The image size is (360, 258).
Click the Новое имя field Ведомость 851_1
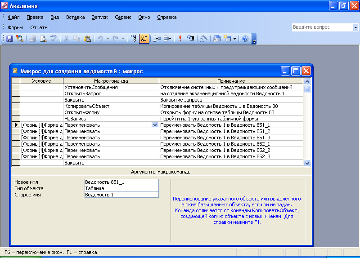coord(121,182)
